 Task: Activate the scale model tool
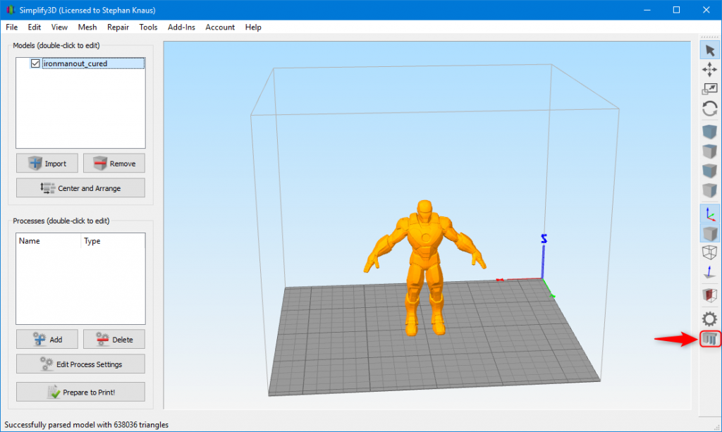pyautogui.click(x=710, y=88)
